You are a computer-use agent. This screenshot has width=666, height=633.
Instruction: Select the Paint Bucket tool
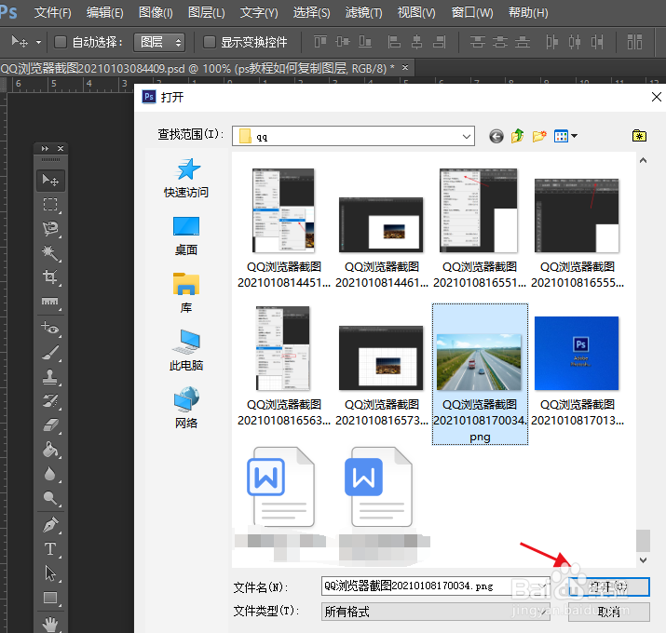pos(50,450)
